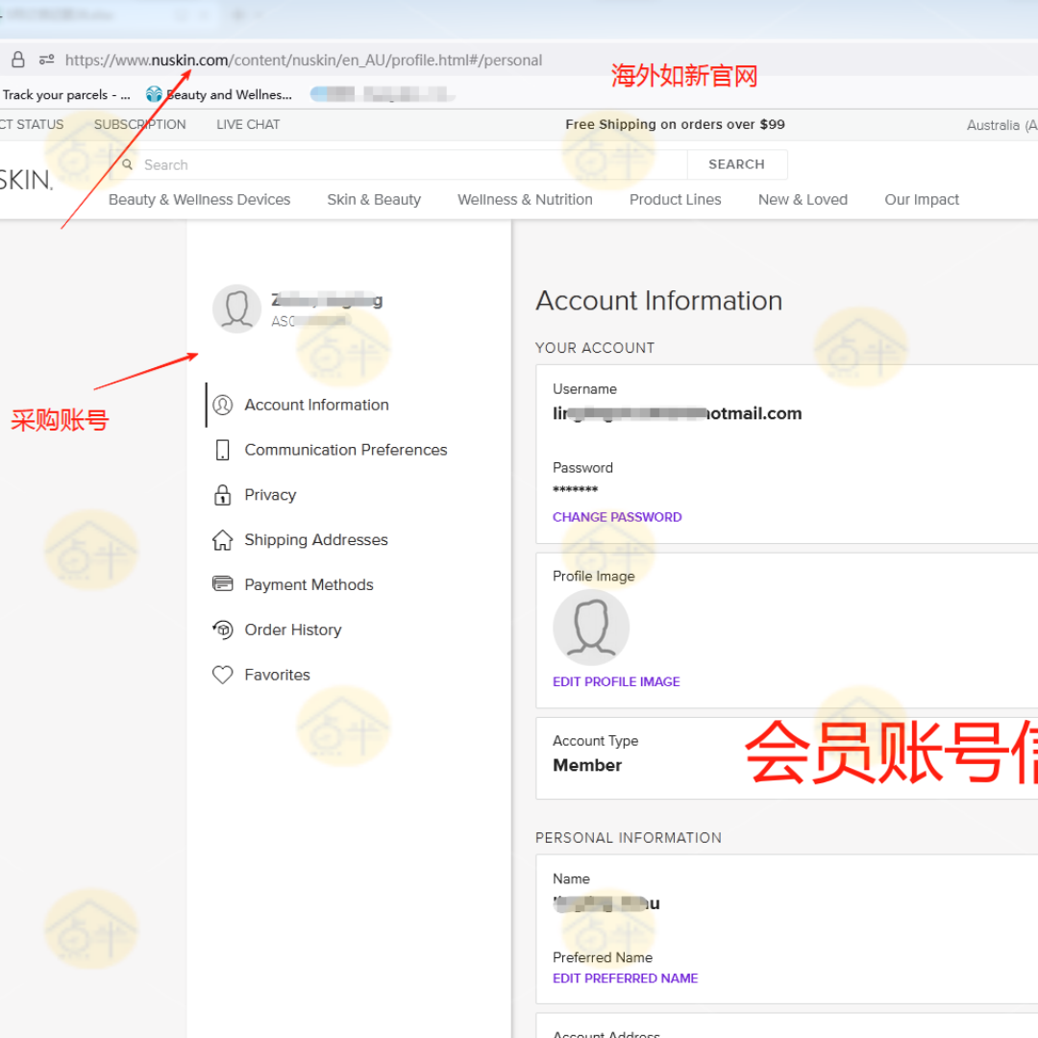Image resolution: width=1038 pixels, height=1038 pixels.
Task: Click EDIT PREFERRED NAME link
Action: pyautogui.click(x=625, y=978)
